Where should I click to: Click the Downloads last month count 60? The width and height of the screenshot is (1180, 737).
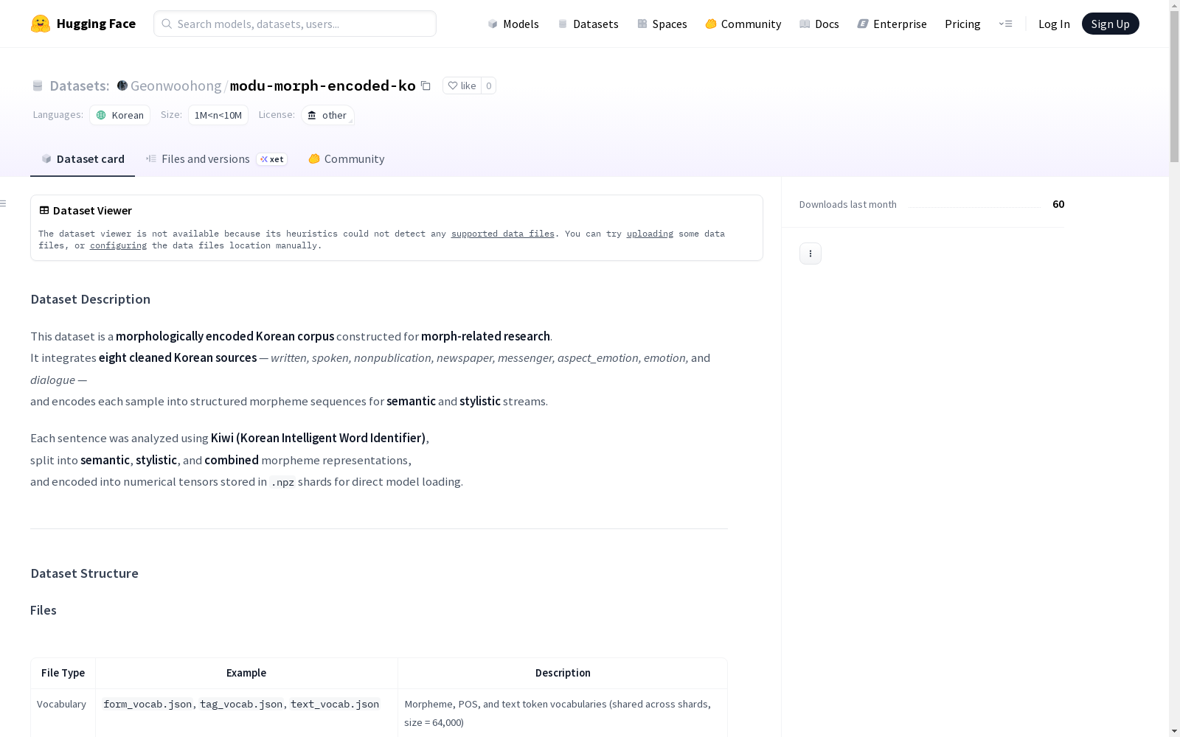(1058, 204)
